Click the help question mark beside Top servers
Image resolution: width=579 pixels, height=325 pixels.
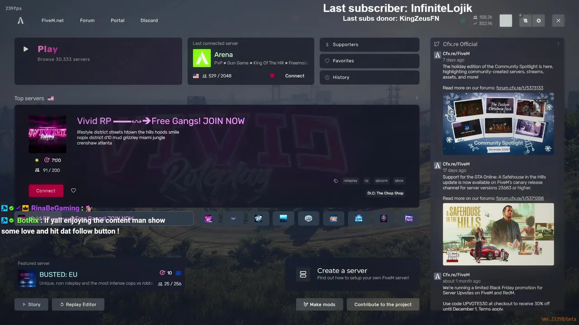click(417, 98)
